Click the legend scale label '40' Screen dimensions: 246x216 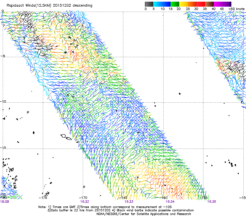[213, 9]
